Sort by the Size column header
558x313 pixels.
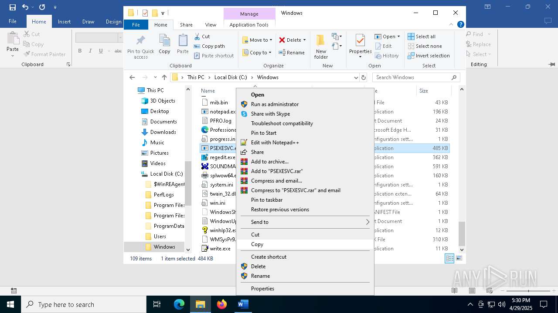pos(433,91)
